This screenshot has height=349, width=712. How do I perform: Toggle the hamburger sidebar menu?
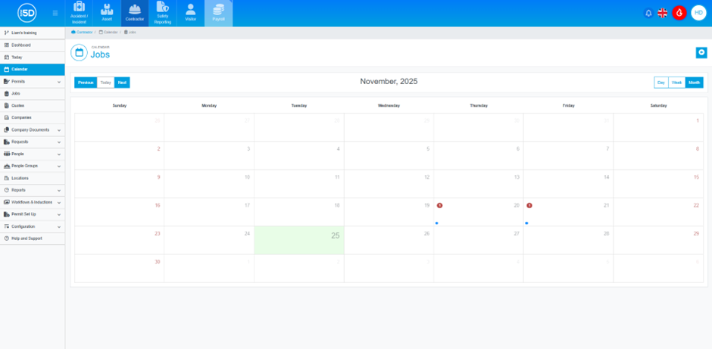55,13
